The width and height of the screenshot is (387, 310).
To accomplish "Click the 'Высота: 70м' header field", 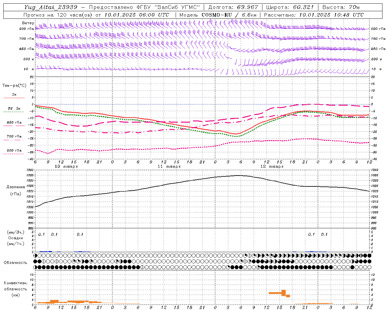I will (x=341, y=7).
